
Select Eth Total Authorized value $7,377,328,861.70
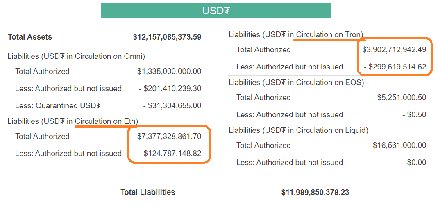coord(169,136)
